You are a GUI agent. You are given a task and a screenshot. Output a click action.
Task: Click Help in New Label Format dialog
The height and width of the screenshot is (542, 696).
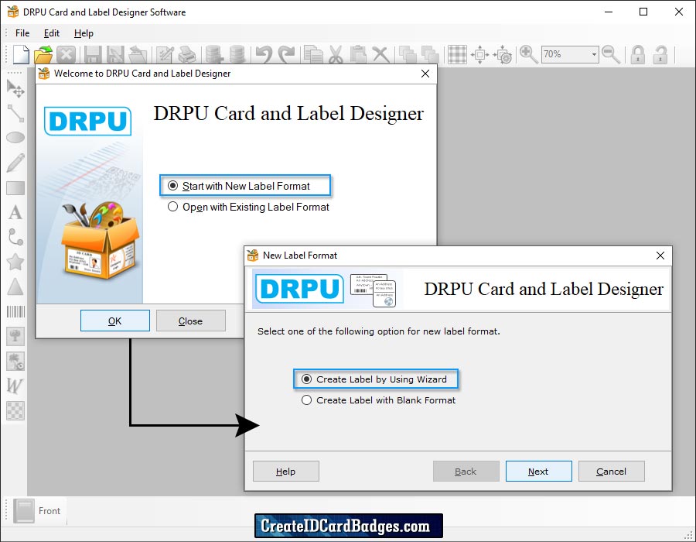(x=286, y=472)
